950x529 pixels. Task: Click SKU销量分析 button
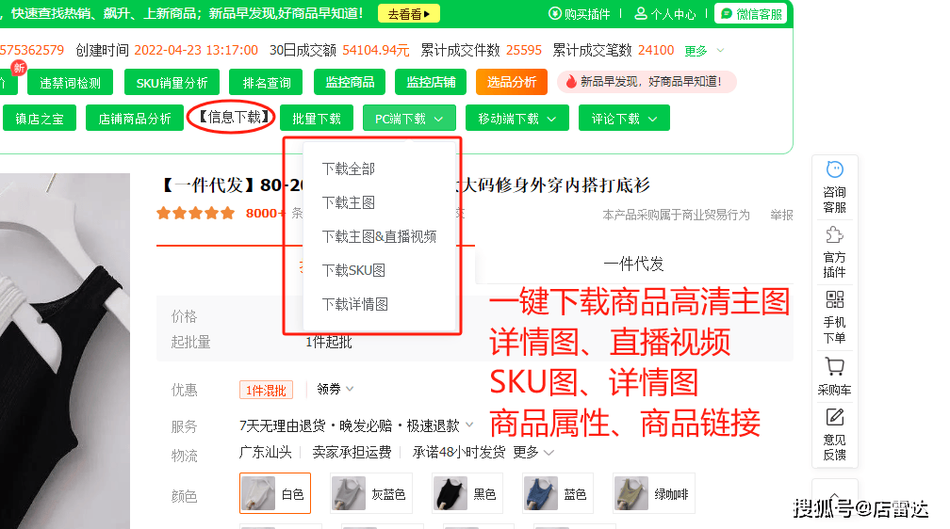click(x=172, y=82)
